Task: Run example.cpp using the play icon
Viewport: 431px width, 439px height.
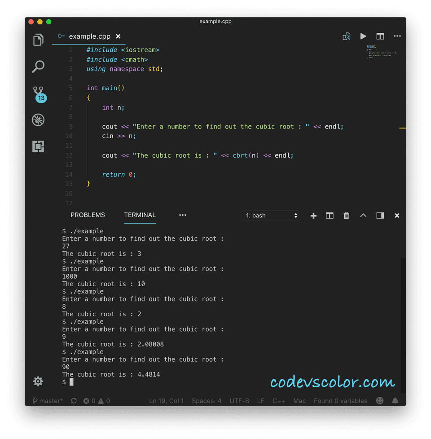Action: coord(363,36)
